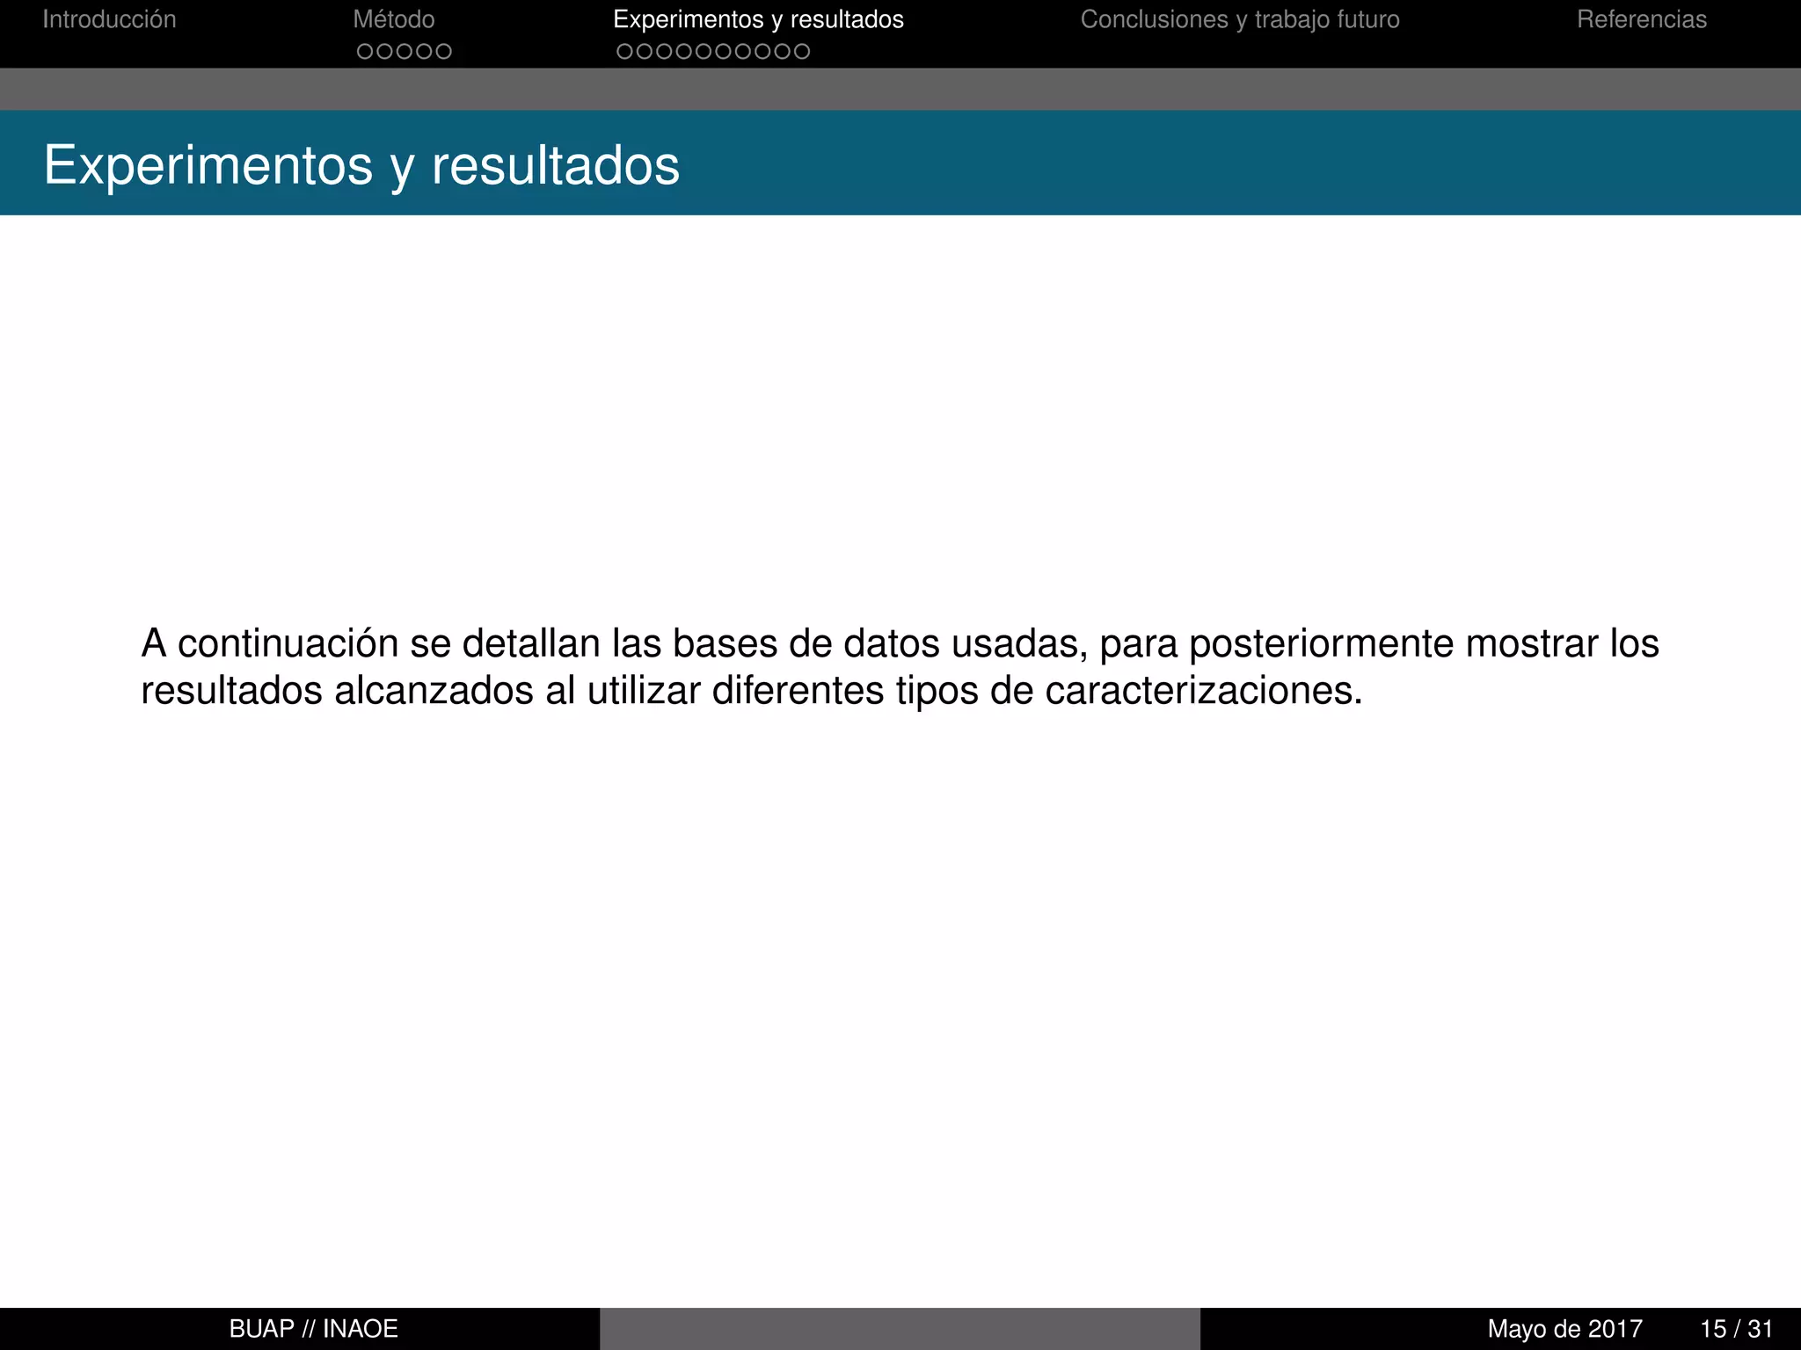Jump to the Método section
This screenshot has width=1801, height=1350.
tap(394, 19)
